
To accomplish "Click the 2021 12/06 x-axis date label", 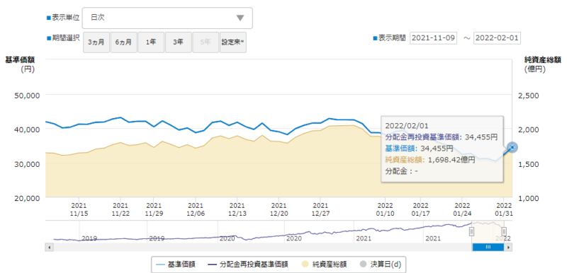I will (x=196, y=209).
